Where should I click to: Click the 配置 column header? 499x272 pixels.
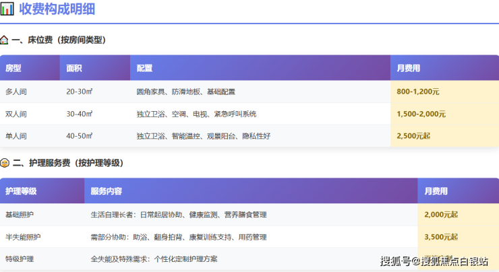[144, 68]
